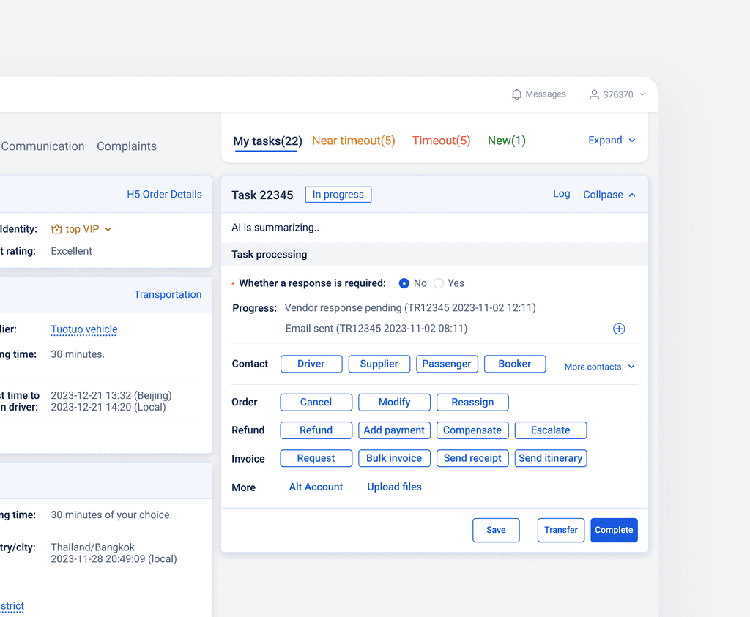The width and height of the screenshot is (750, 617).
Task: Click '2023-12-21 13:32 (Beijing)' time value
Action: coord(111,396)
